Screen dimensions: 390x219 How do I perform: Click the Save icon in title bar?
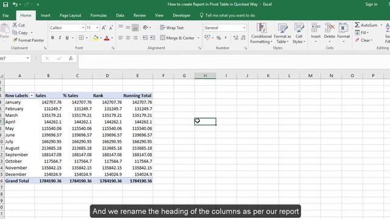pos(5,4)
